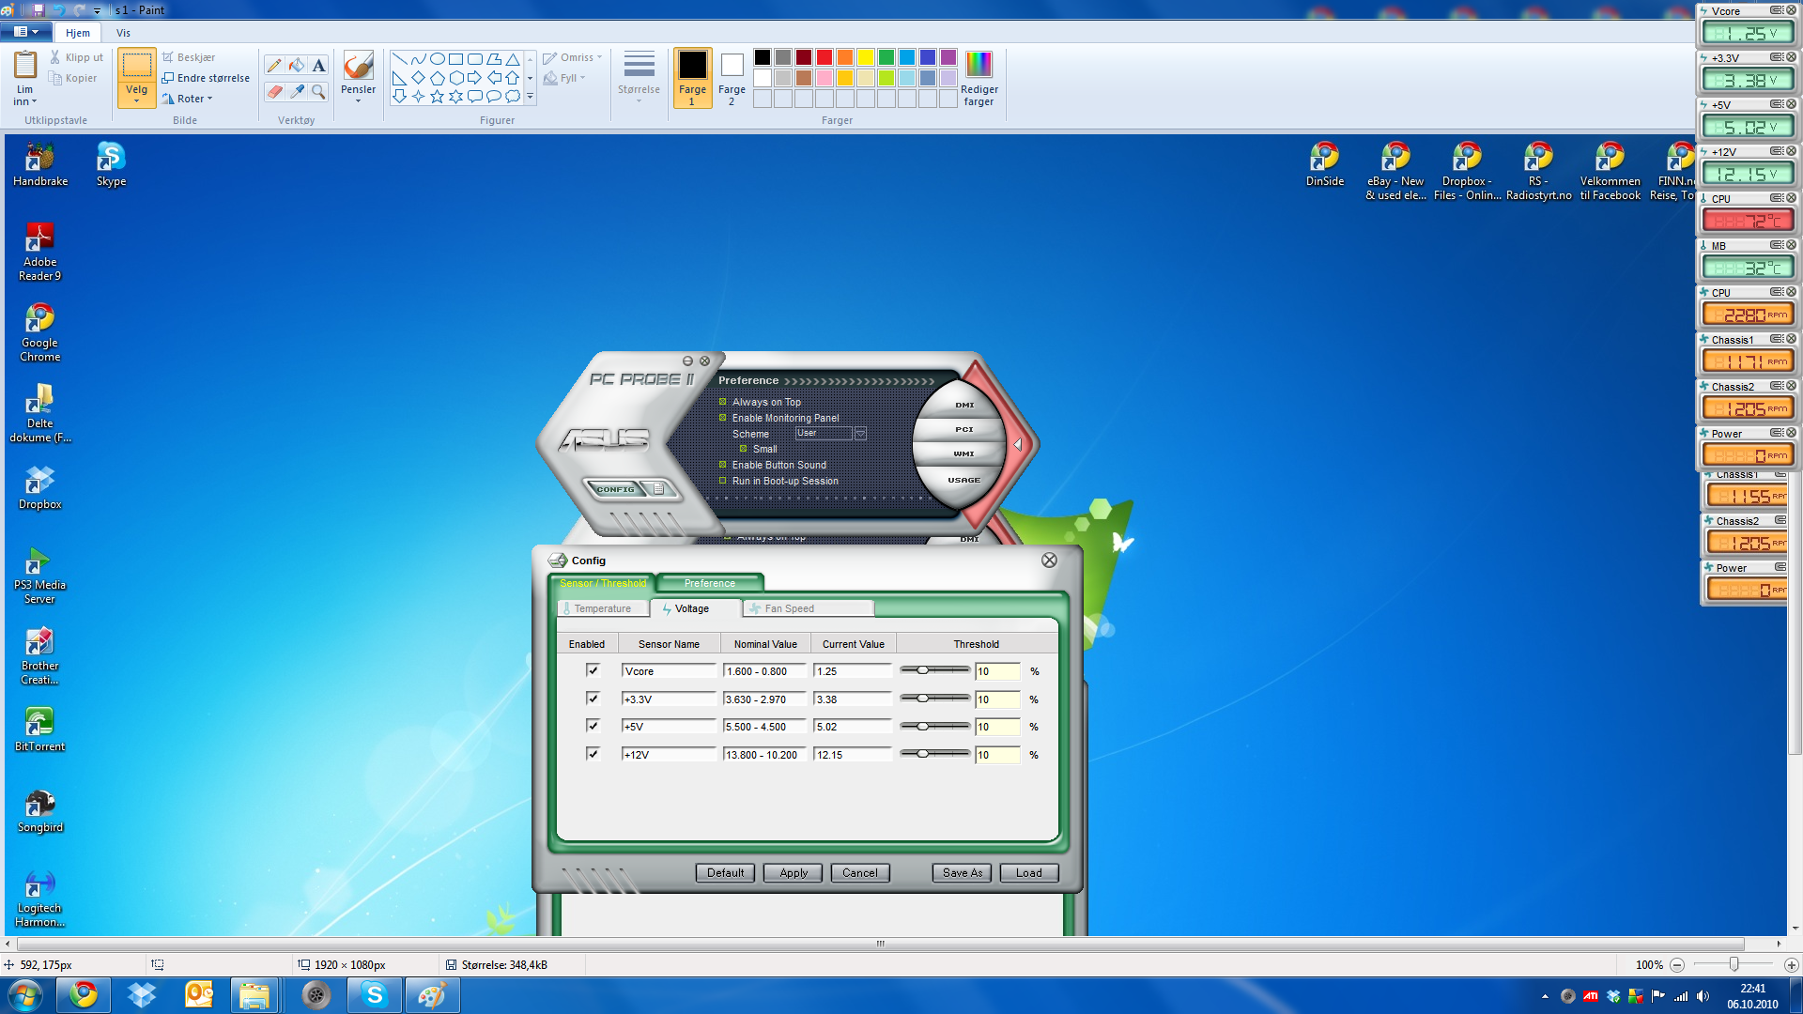Choose the curve shape
Viewport: 1803px width, 1014px height.
coord(418,58)
